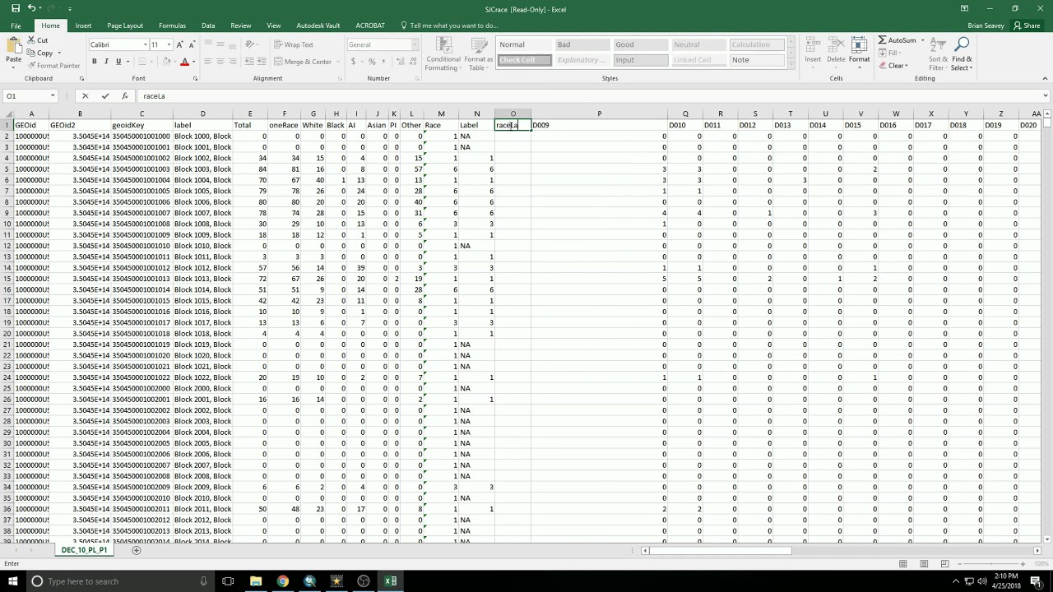The height and width of the screenshot is (592, 1053).
Task: Open Format as Table gallery
Action: (x=478, y=54)
